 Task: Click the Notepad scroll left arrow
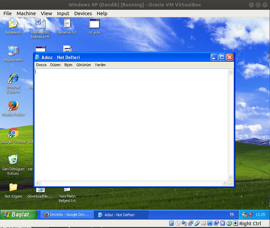click(38, 183)
